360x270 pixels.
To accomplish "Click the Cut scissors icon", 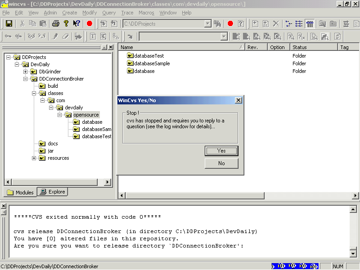I will click(22, 24).
